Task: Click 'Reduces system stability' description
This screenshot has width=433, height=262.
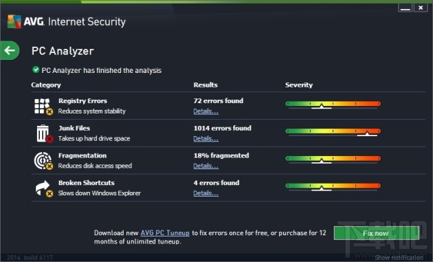Action: [x=91, y=111]
